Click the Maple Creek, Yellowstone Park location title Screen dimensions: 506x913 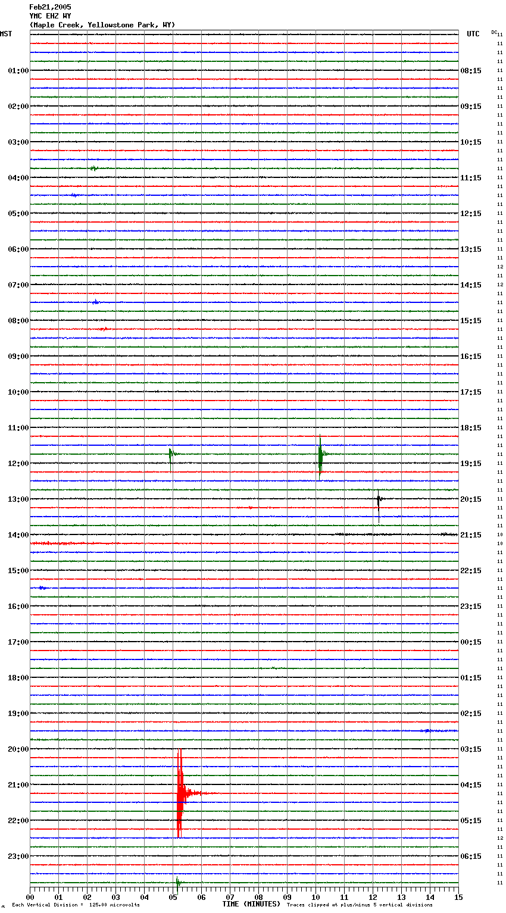pos(102,25)
